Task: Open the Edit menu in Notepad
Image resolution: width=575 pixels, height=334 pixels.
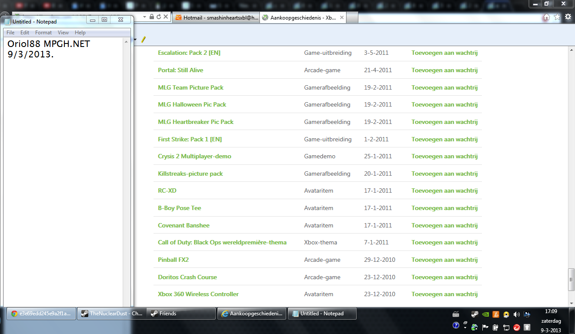Action: coord(25,33)
